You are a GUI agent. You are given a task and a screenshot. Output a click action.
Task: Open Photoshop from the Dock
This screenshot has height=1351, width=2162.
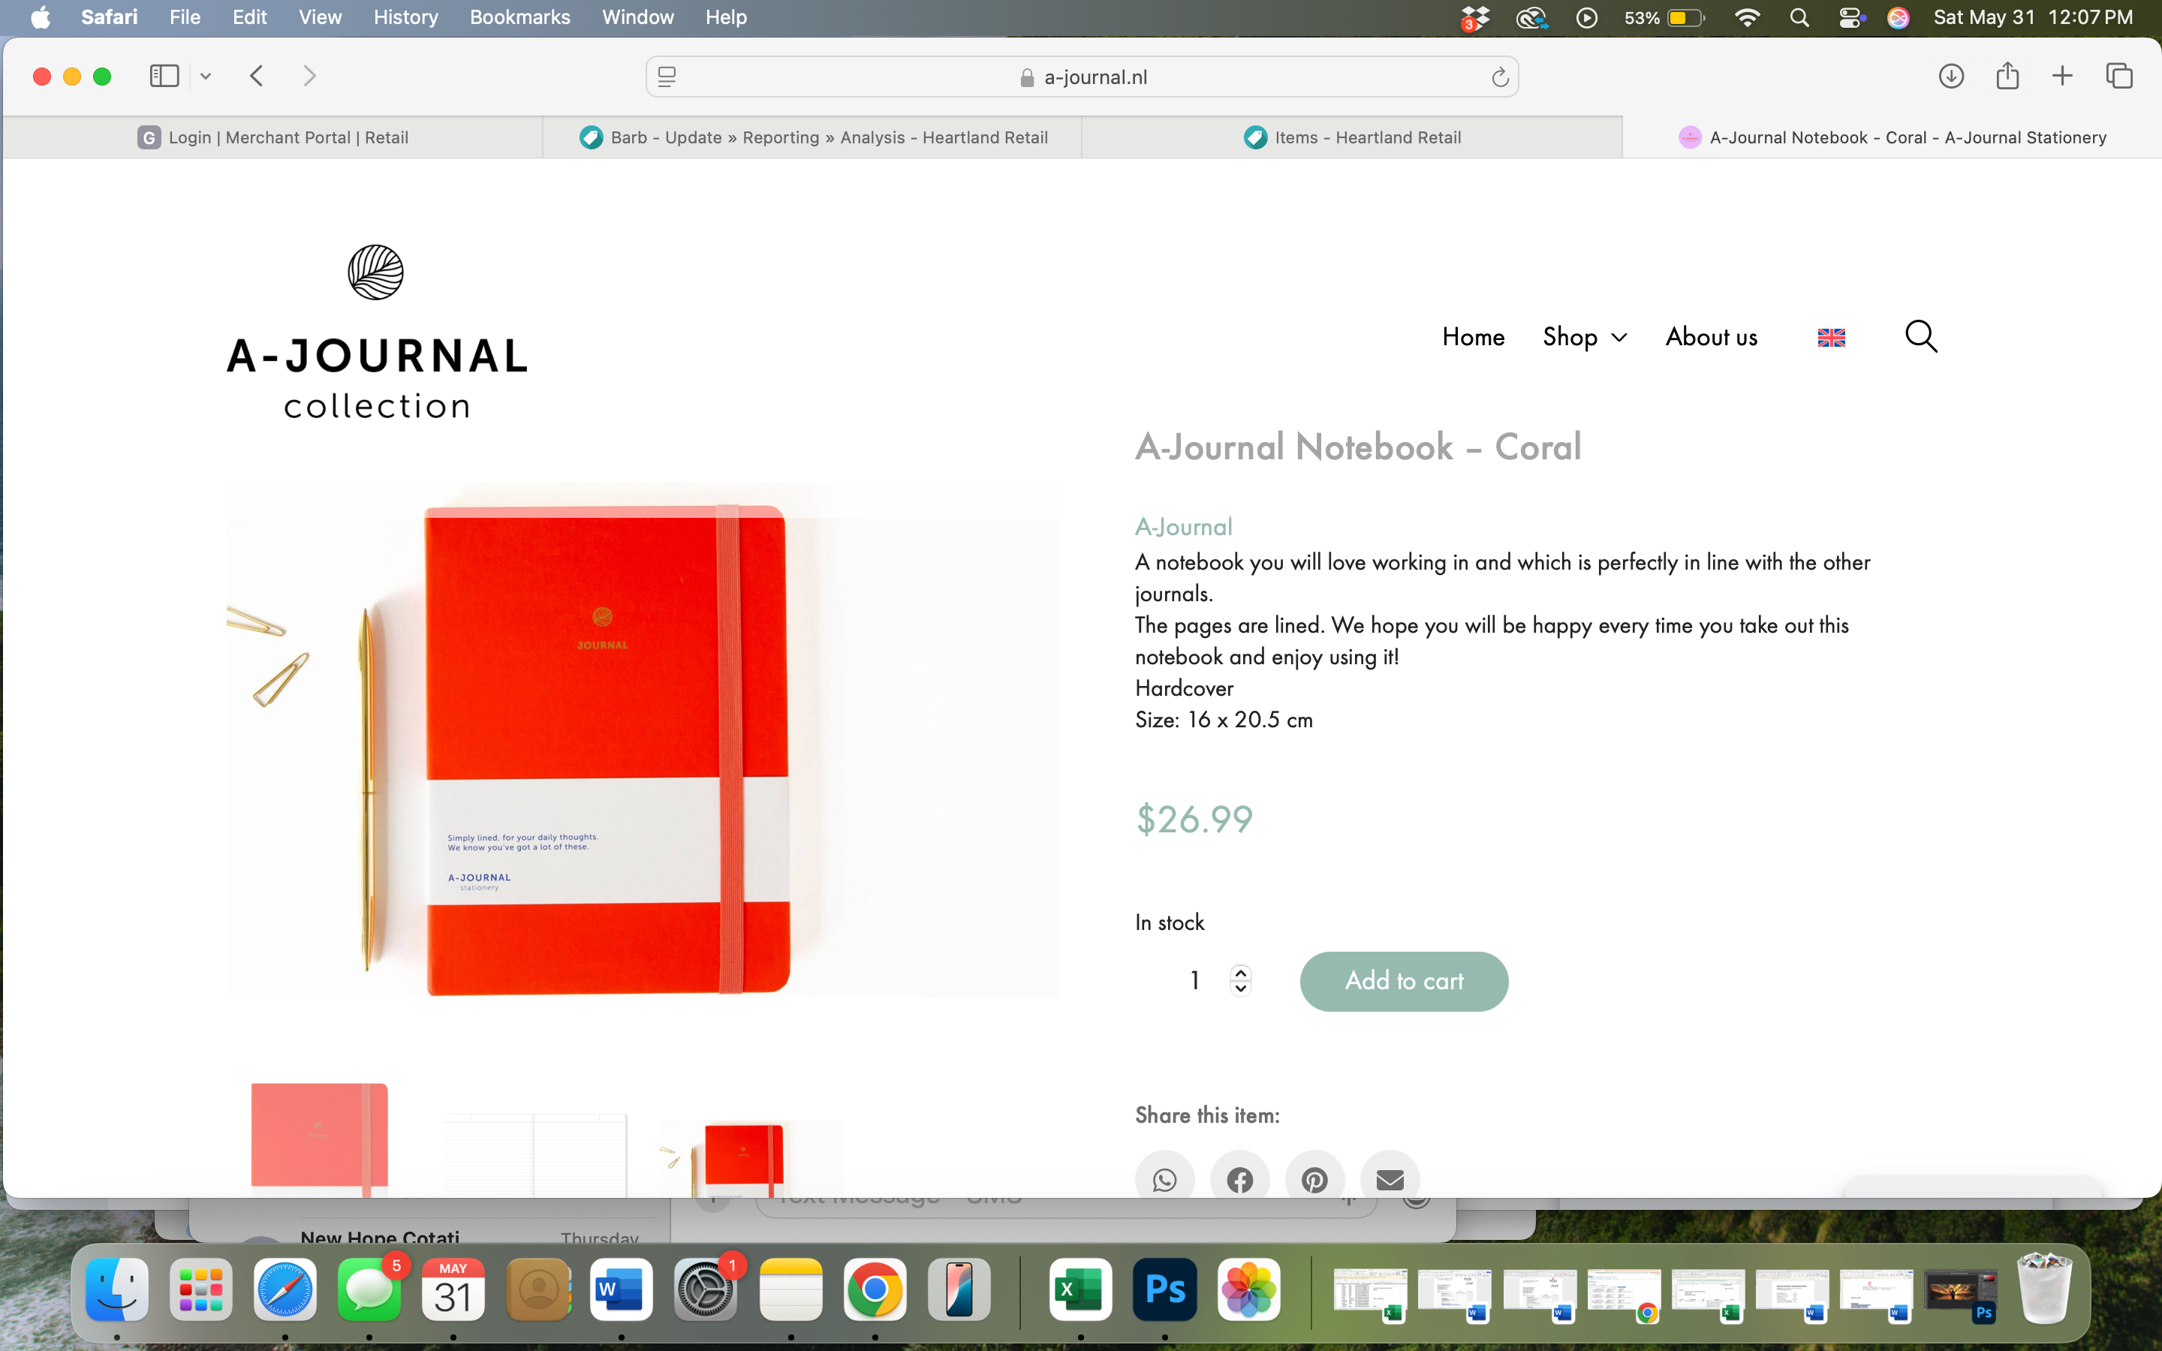[x=1164, y=1289]
